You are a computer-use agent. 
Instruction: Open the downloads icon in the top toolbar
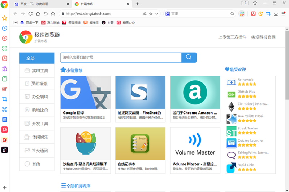[x=276, y=14]
